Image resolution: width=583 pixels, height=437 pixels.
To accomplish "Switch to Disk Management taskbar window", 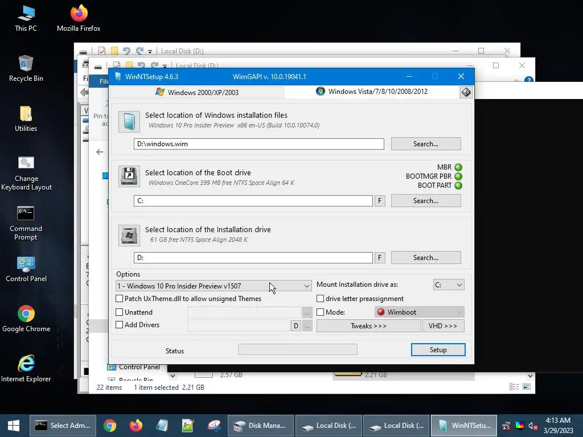I will 261,426.
